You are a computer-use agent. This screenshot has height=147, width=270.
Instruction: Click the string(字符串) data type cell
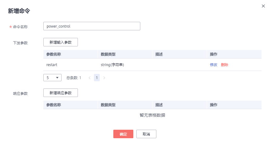pyautogui.click(x=112, y=65)
